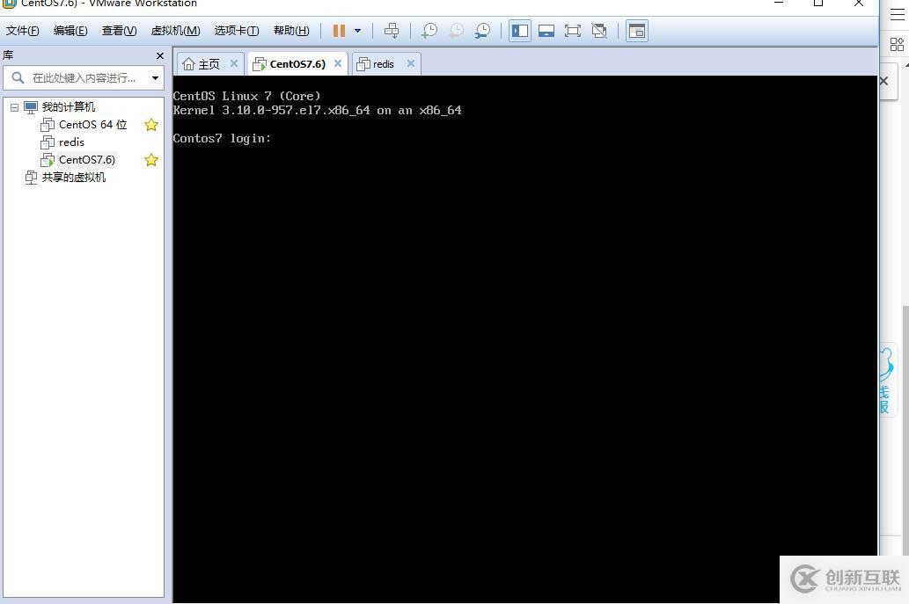Send Ctrl+Alt+Del to virtual machine
This screenshot has width=909, height=604.
392,31
